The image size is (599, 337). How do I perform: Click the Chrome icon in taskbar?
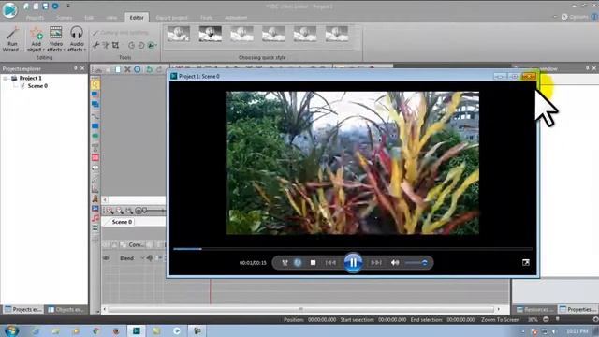pyautogui.click(x=95, y=330)
